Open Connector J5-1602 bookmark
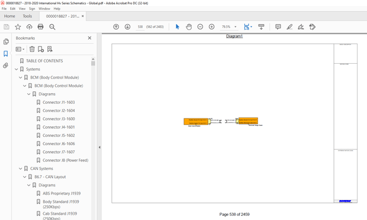 [59, 135]
